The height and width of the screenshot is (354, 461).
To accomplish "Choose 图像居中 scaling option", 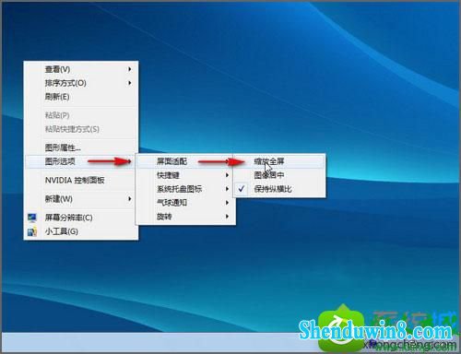I will (x=279, y=175).
